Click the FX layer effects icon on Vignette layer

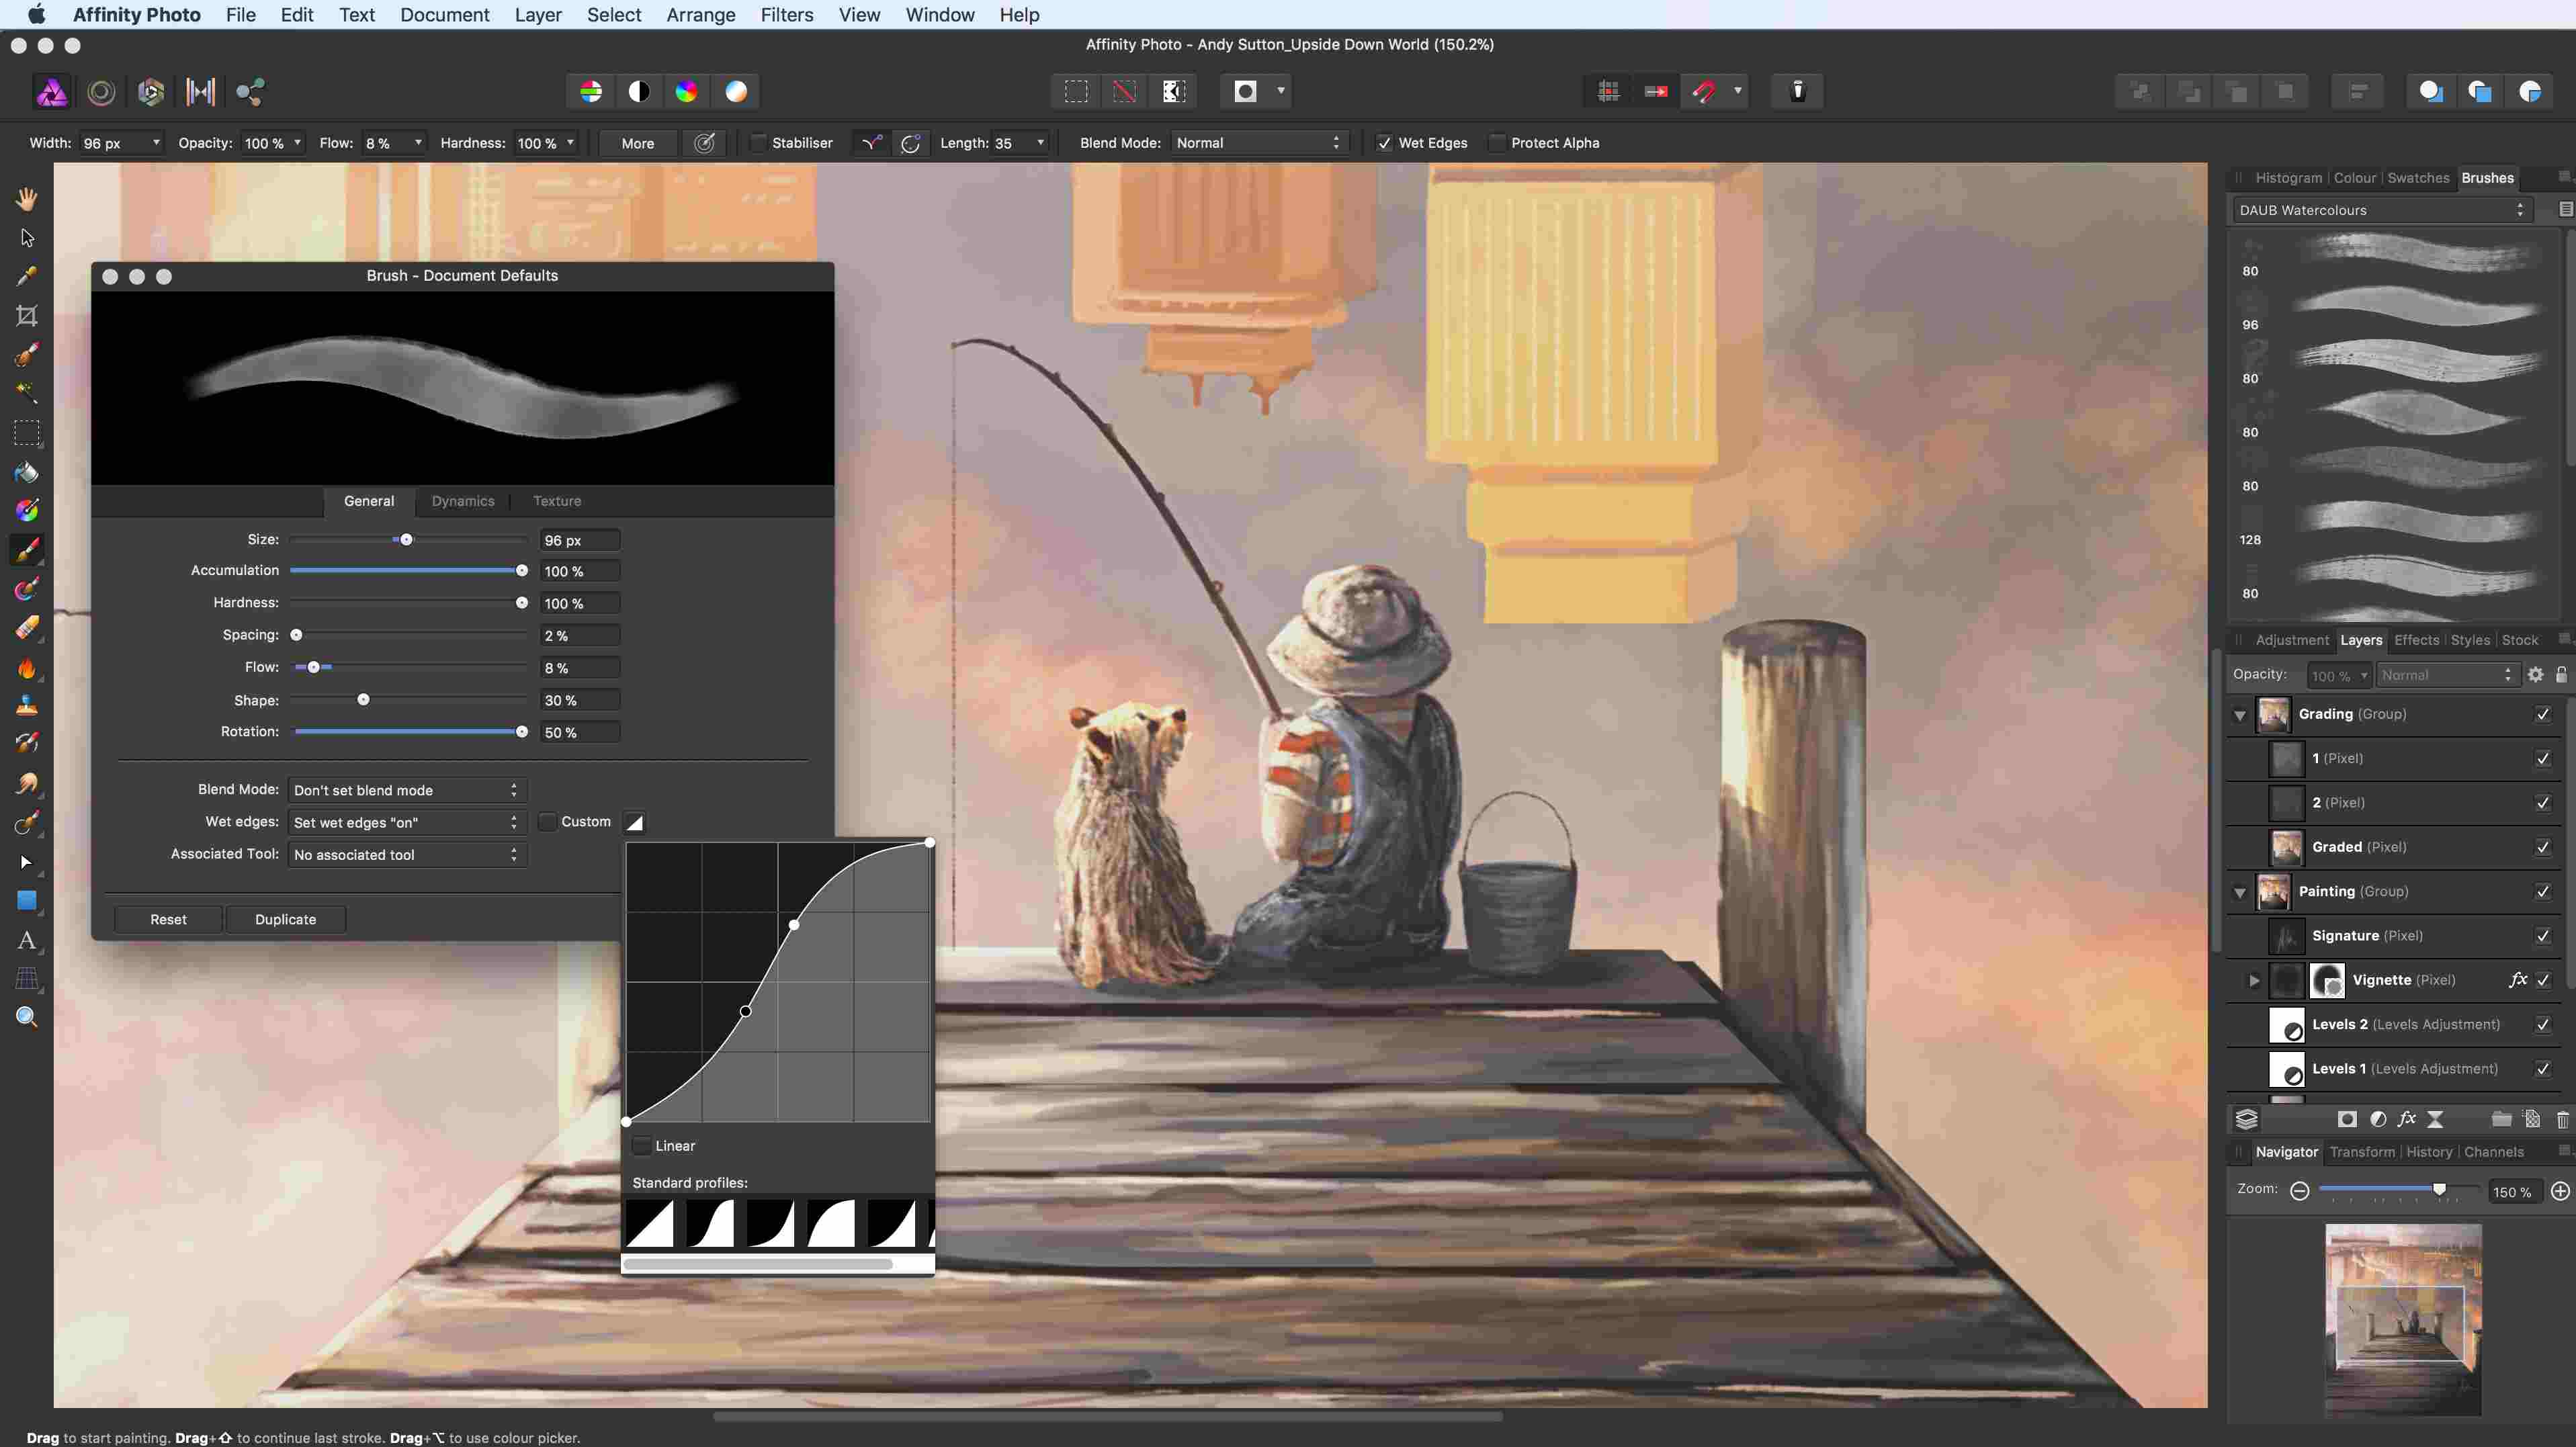pyautogui.click(x=2519, y=980)
